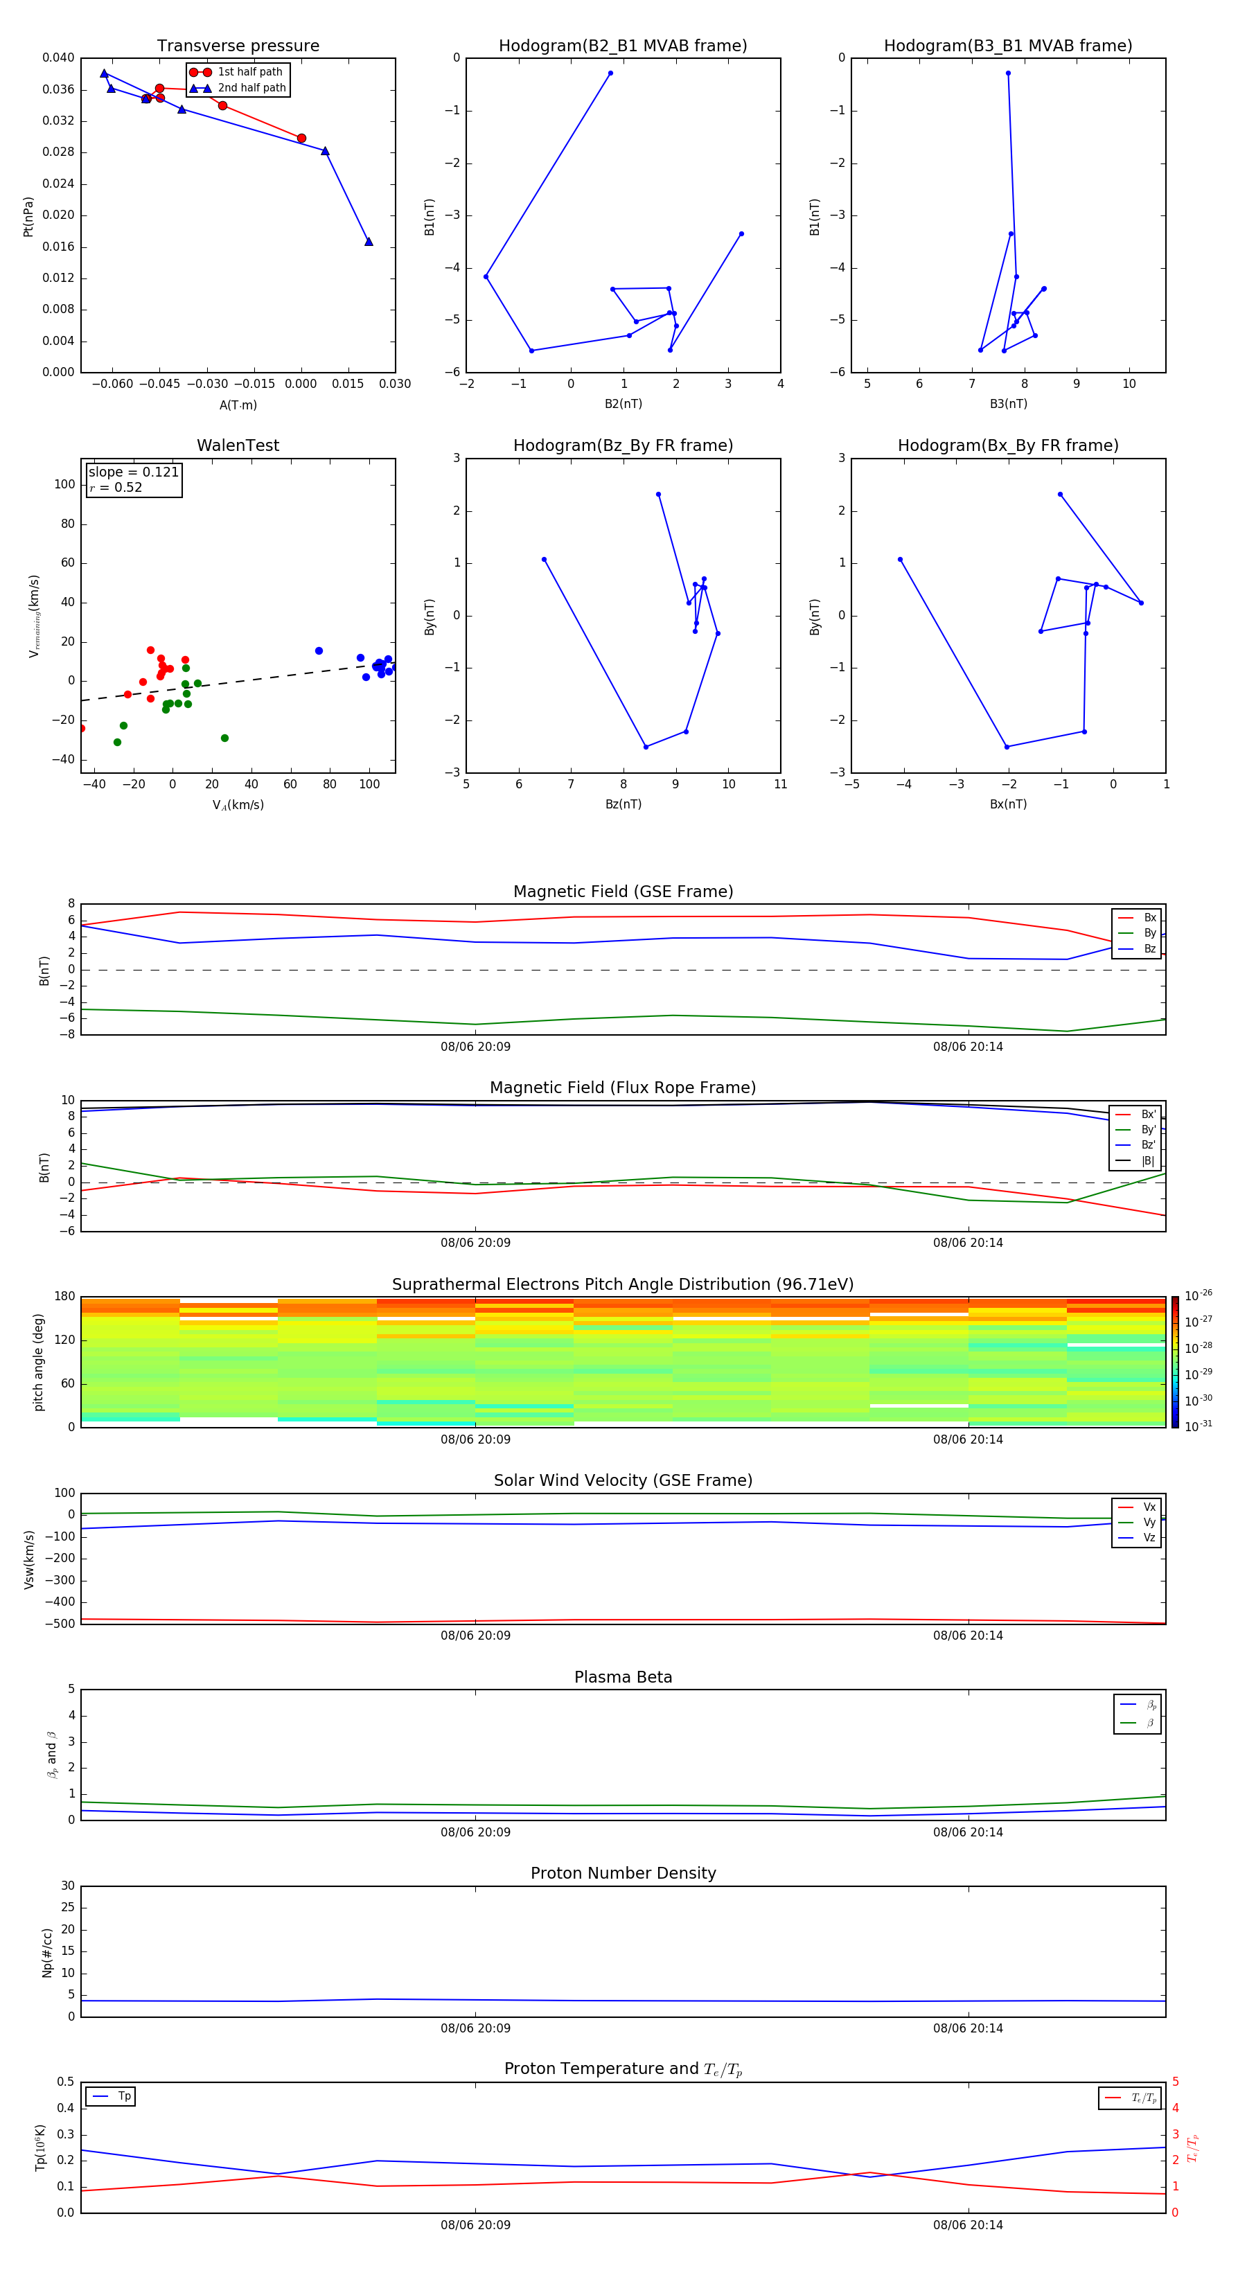This screenshot has width=1247, height=2286.
Task: Select 'Bz' in GSE magnetic field legend
Action: click(1137, 948)
